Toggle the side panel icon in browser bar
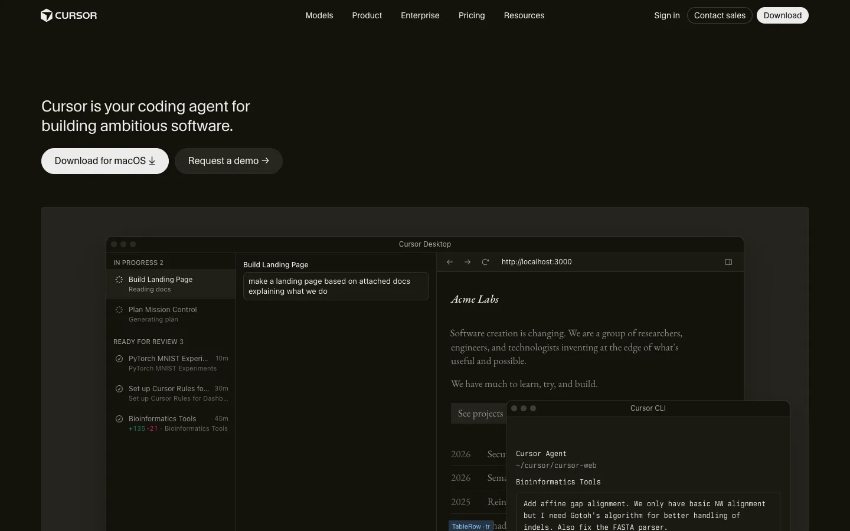This screenshot has height=531, width=850. (728, 262)
